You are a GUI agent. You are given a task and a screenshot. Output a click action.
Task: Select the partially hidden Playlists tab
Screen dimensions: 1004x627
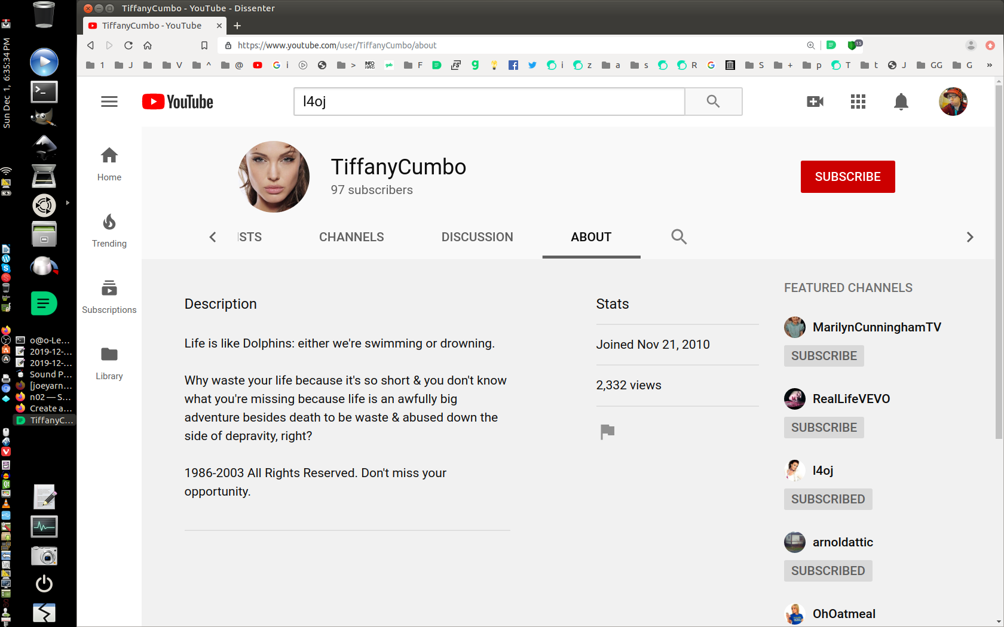pyautogui.click(x=250, y=237)
